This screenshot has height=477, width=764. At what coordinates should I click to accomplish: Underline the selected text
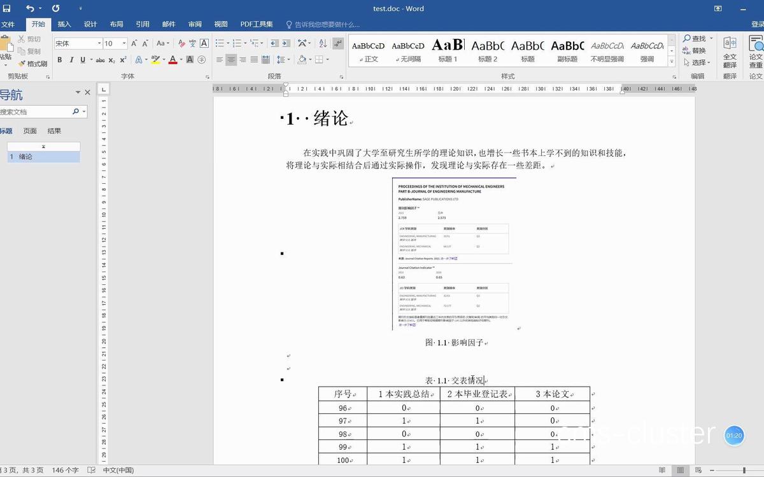83,60
